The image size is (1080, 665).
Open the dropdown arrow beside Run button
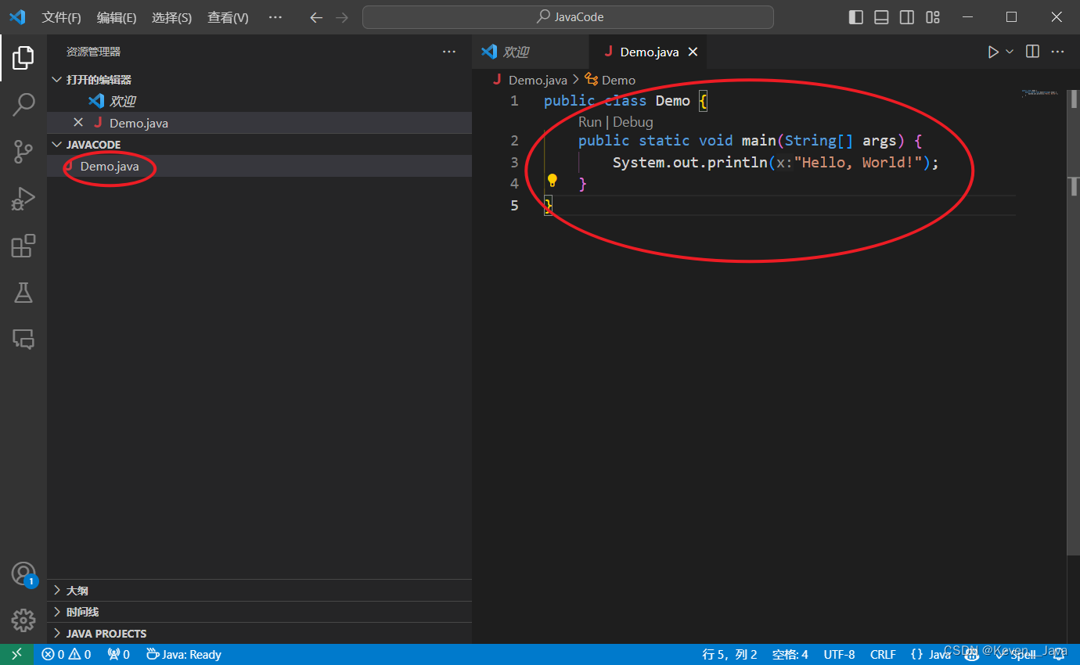(x=1010, y=52)
